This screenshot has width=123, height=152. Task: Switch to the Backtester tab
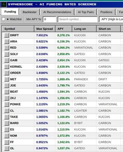(30, 12)
